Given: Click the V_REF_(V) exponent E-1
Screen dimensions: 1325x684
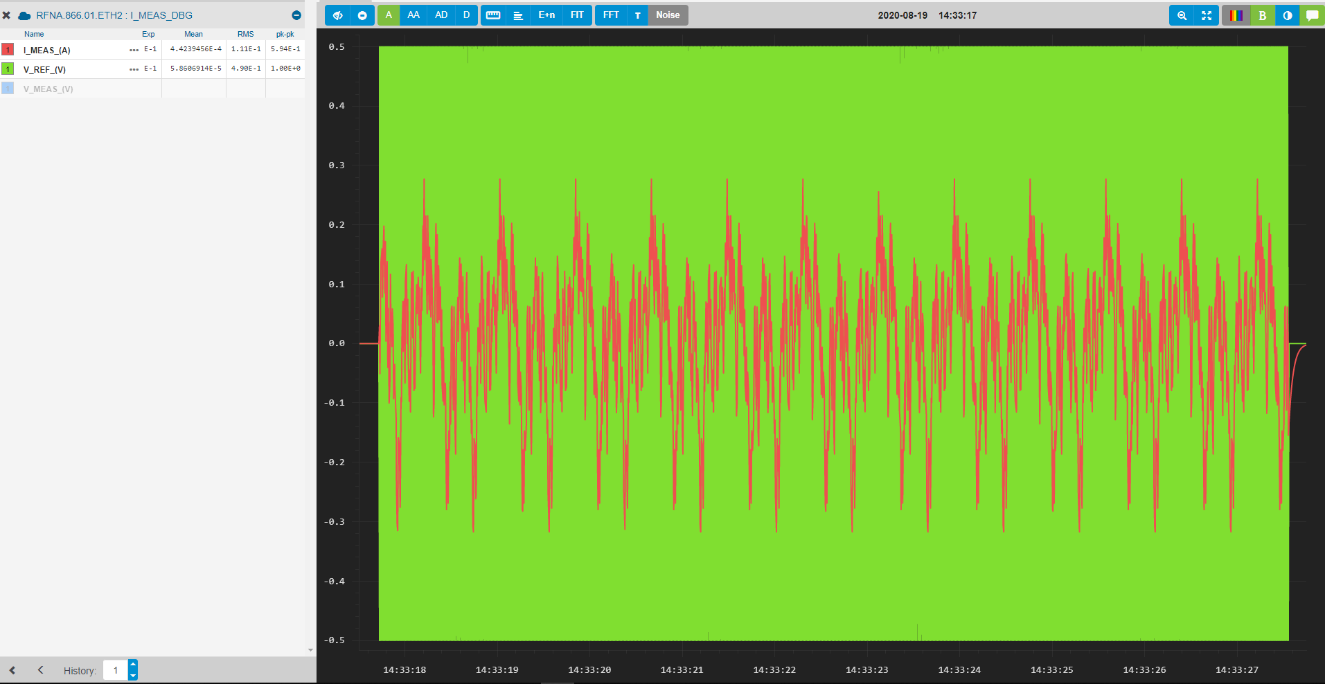Looking at the screenshot, I should (x=150, y=69).
